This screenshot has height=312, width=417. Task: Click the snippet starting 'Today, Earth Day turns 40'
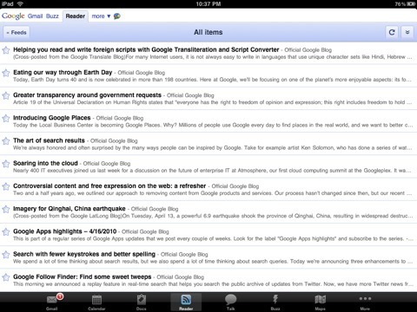(212, 80)
